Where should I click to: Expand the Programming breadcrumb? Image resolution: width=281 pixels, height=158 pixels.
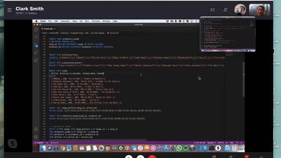tap(77, 33)
